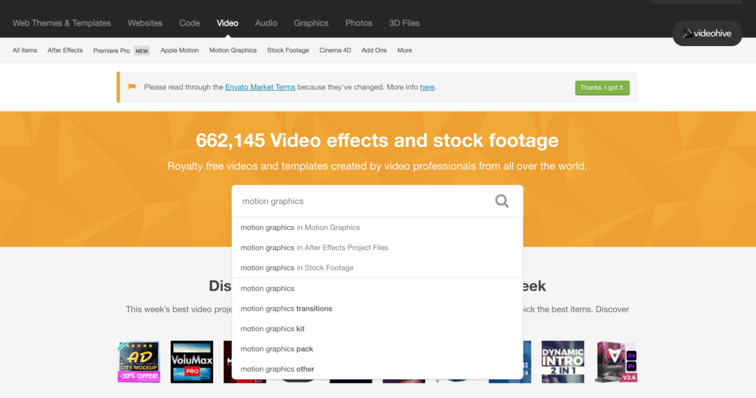Select suggestion 'motion graphics pack'

[377, 349]
